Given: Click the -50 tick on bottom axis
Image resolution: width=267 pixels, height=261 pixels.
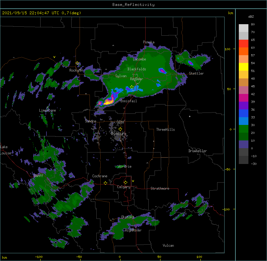Looking at the screenshot, I should 79,257.
